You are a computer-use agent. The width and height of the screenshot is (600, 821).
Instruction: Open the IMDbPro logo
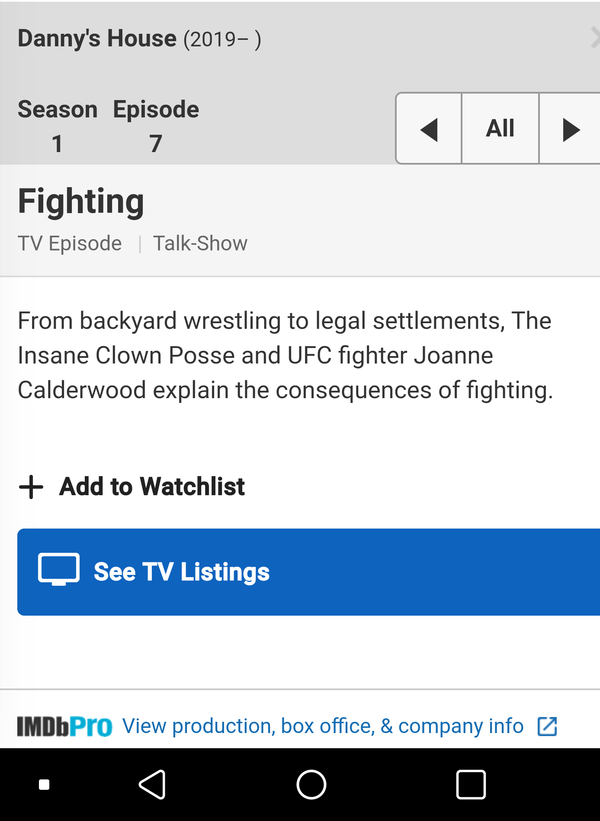65,727
